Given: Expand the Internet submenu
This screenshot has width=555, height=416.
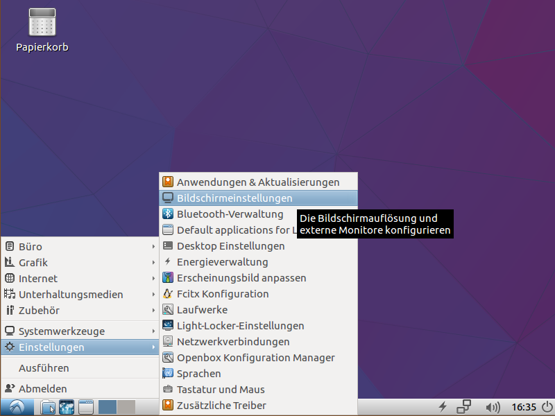Looking at the screenshot, I should pos(80,278).
